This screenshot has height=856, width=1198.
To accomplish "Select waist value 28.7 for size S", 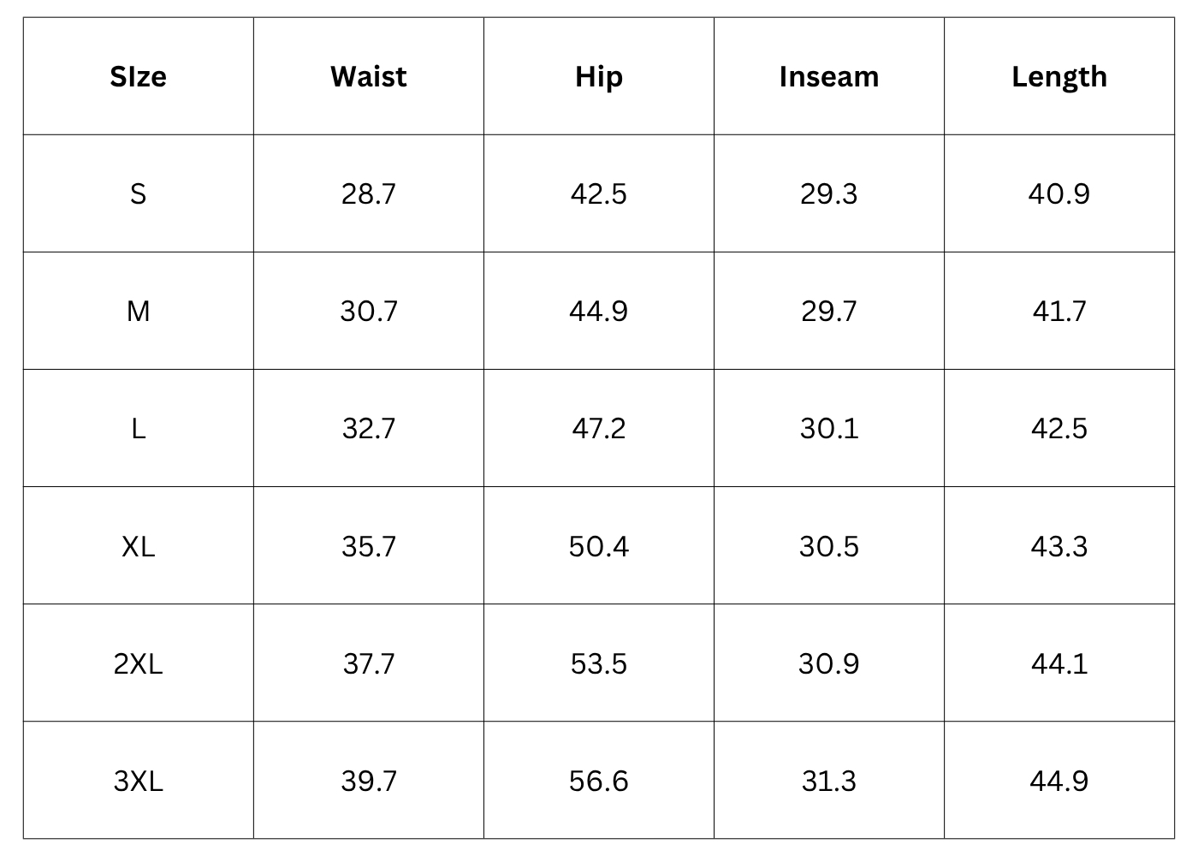I will 368,194.
